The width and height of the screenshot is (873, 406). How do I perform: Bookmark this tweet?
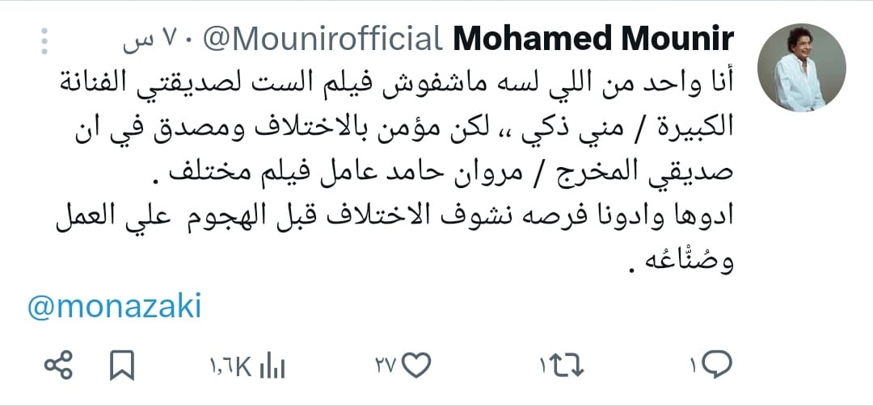[121, 366]
